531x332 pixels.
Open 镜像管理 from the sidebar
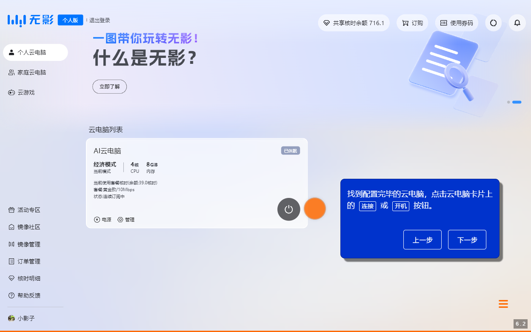pyautogui.click(x=26, y=244)
